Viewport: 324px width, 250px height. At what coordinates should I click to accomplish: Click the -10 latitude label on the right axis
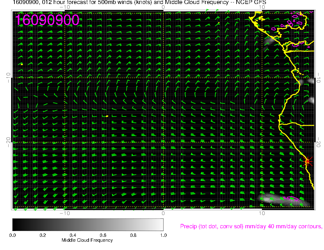[x=319, y=78]
